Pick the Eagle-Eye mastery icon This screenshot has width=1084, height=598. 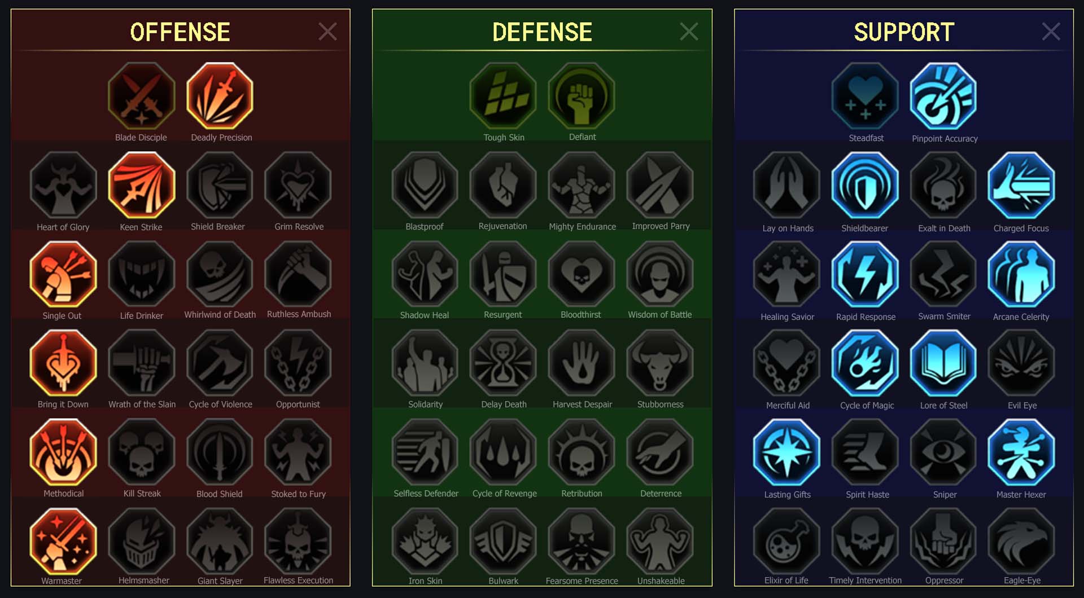1021,542
